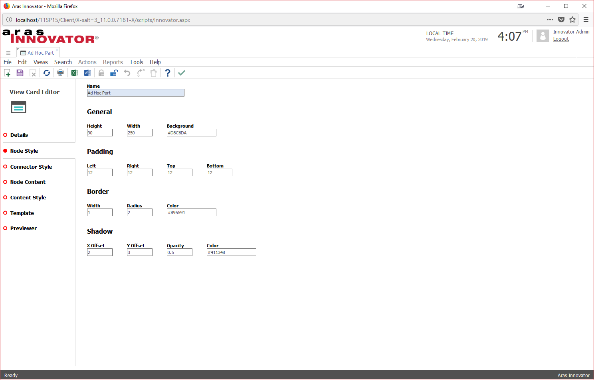Viewport: 594px width, 380px height.
Task: Click the Padding Left field
Action: (x=100, y=173)
